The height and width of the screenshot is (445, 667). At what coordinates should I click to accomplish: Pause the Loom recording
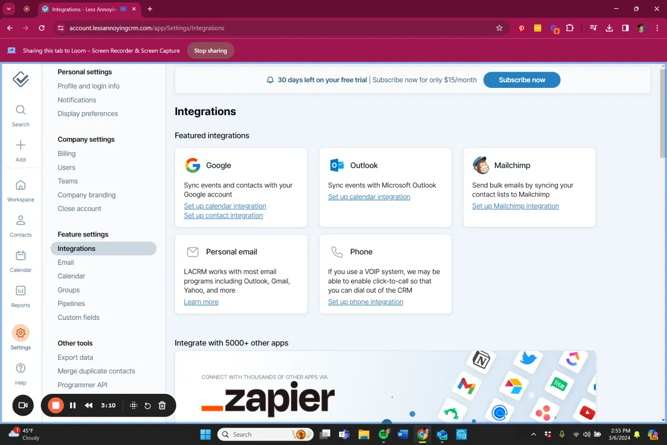(x=73, y=406)
